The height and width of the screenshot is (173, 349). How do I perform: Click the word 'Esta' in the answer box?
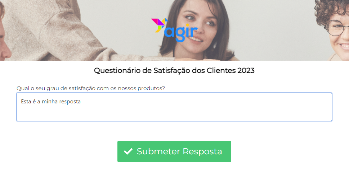click(25, 102)
